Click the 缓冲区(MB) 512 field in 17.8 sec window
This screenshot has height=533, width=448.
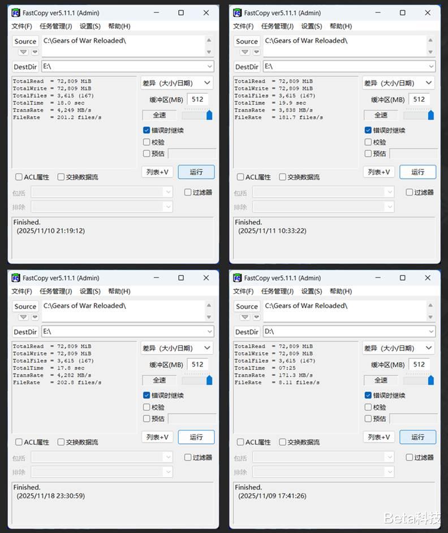coord(197,365)
